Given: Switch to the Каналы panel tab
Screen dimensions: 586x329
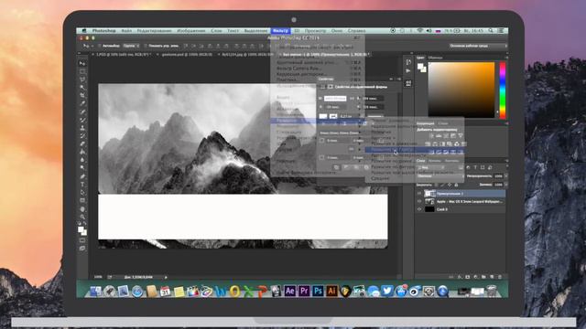Looking at the screenshot, I should (434, 161).
